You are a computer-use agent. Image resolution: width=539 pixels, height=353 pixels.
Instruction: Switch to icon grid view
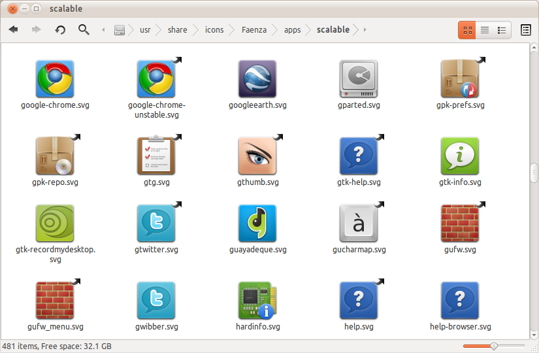pyautogui.click(x=467, y=30)
